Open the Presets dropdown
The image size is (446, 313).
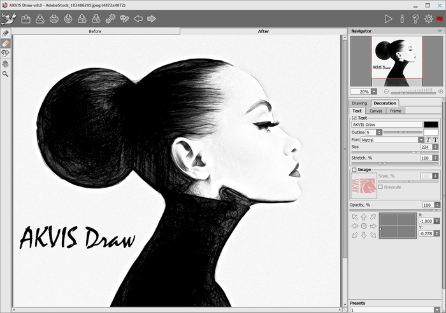[437, 310]
